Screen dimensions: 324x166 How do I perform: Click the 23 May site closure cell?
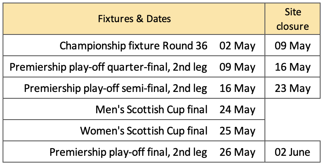pyautogui.click(x=293, y=88)
